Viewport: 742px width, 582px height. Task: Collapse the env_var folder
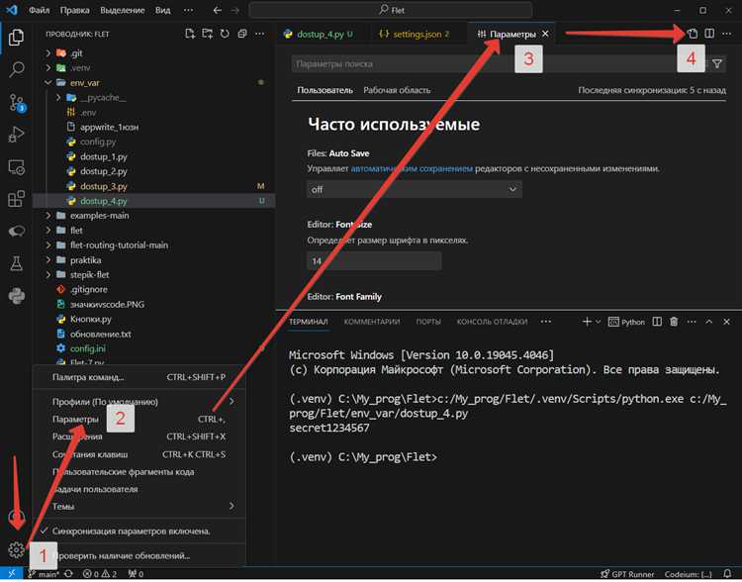47,83
